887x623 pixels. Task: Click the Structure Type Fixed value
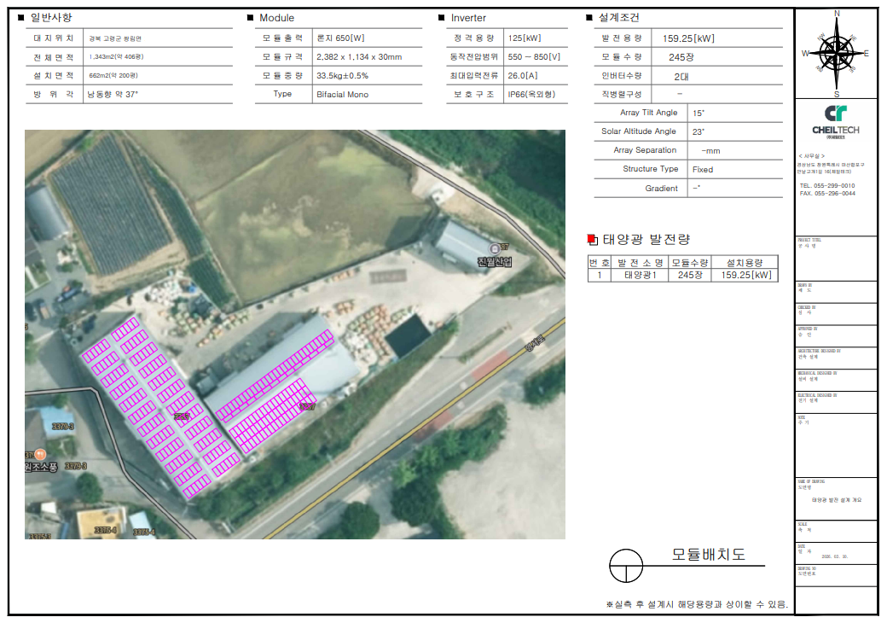tap(703, 170)
